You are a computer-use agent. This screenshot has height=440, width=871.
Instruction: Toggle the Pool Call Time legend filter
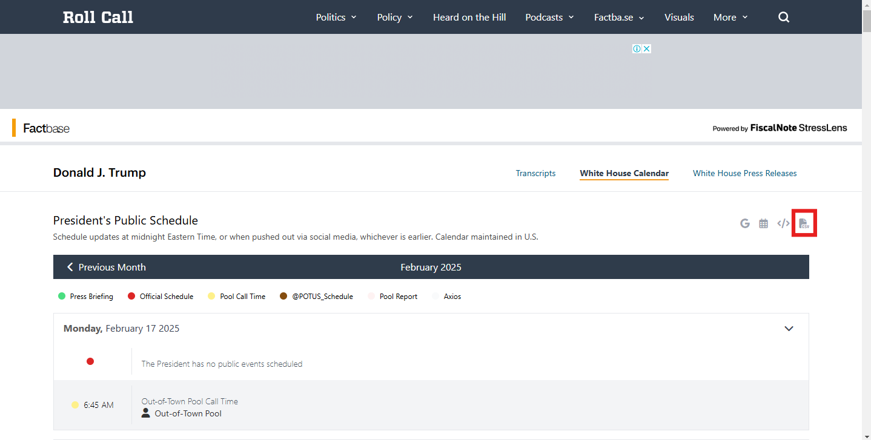[x=237, y=297]
